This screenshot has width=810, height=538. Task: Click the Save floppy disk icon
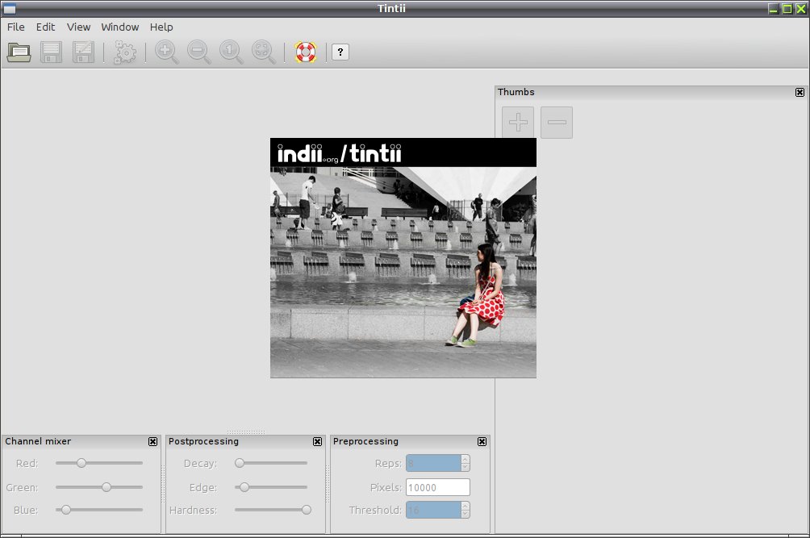51,52
